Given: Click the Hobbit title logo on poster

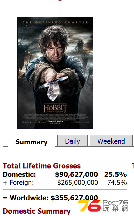Looking at the screenshot, I should click(55, 108).
